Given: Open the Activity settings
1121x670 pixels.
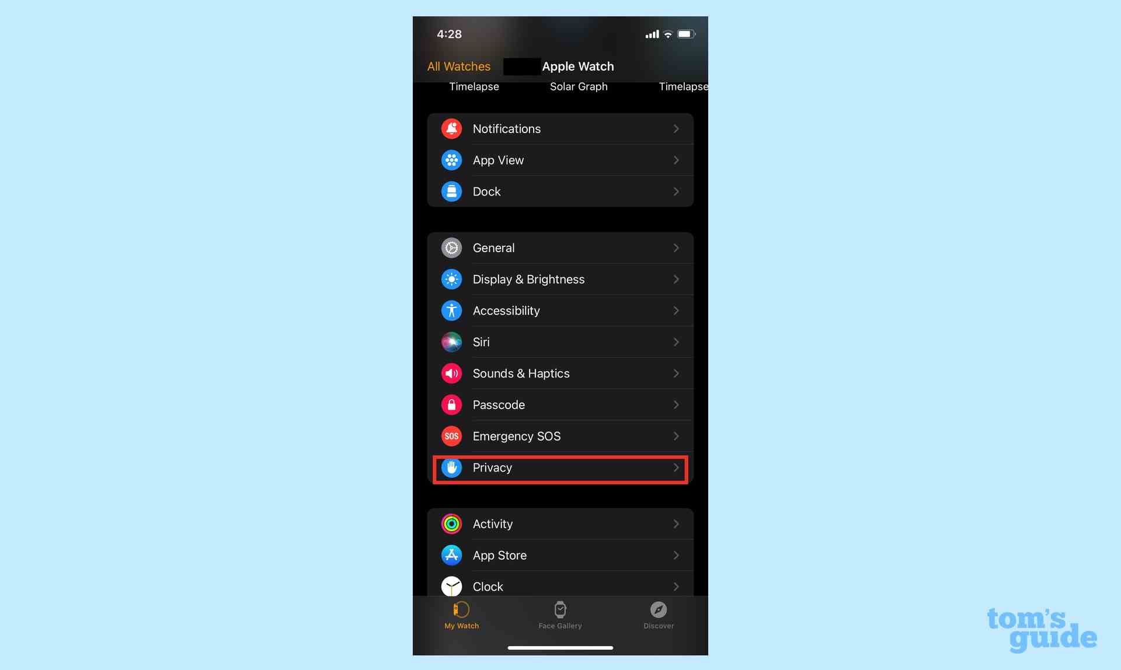Looking at the screenshot, I should coord(560,524).
